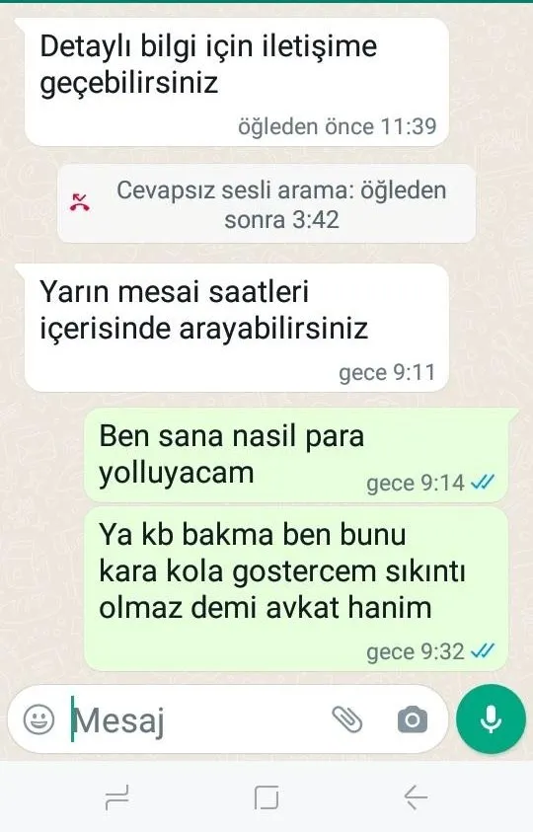Open the recent apps navigation icon
This screenshot has width=533, height=832.
[x=117, y=797]
